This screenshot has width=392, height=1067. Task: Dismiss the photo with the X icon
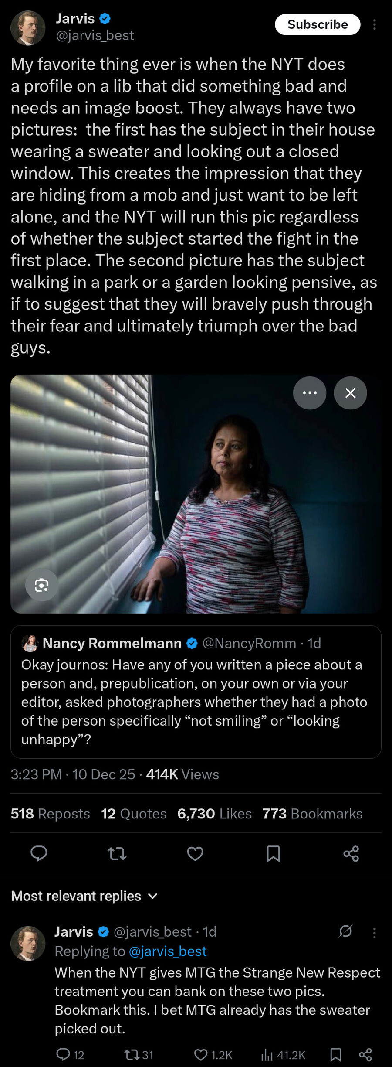click(x=350, y=393)
